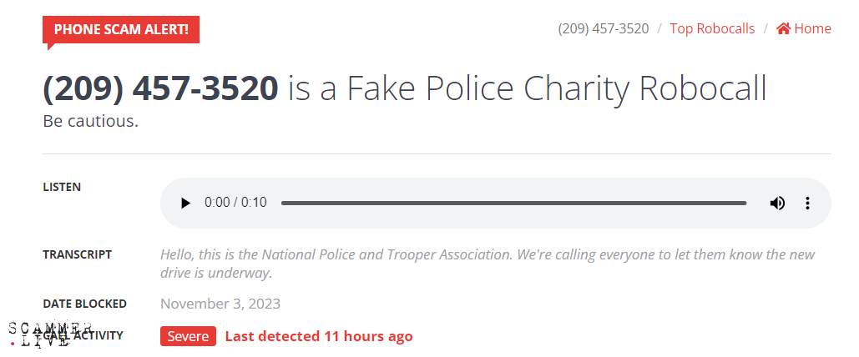This screenshot has height=357, width=859.
Task: Click the red house Home icon
Action: pyautogui.click(x=783, y=28)
